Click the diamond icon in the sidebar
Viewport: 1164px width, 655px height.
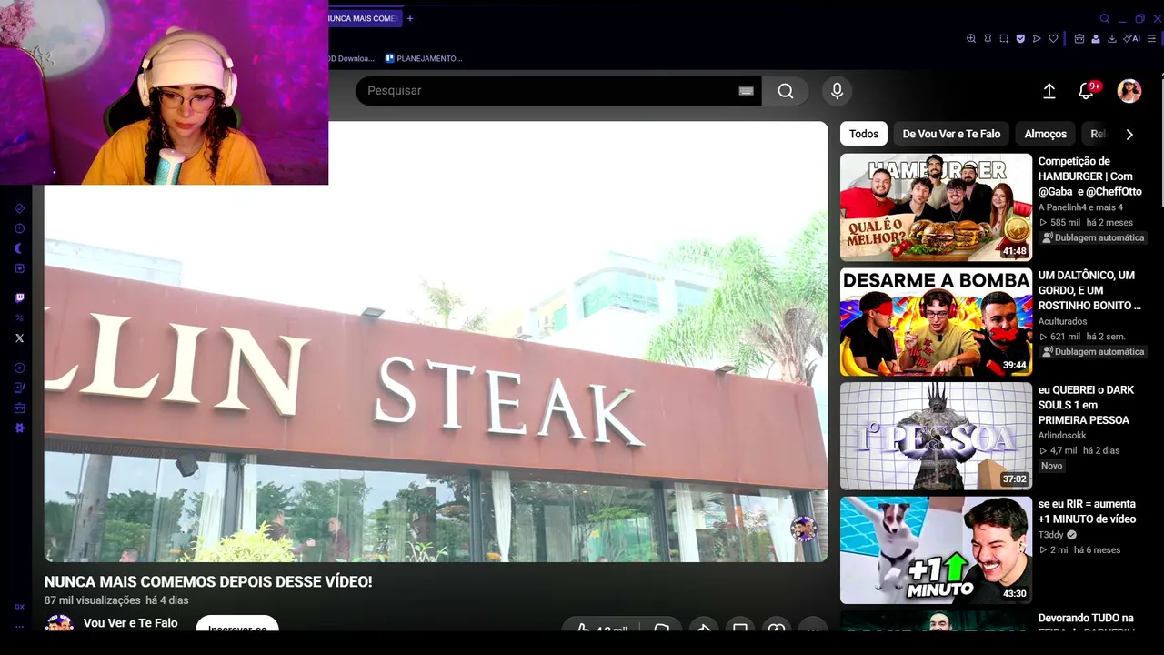[x=19, y=208]
